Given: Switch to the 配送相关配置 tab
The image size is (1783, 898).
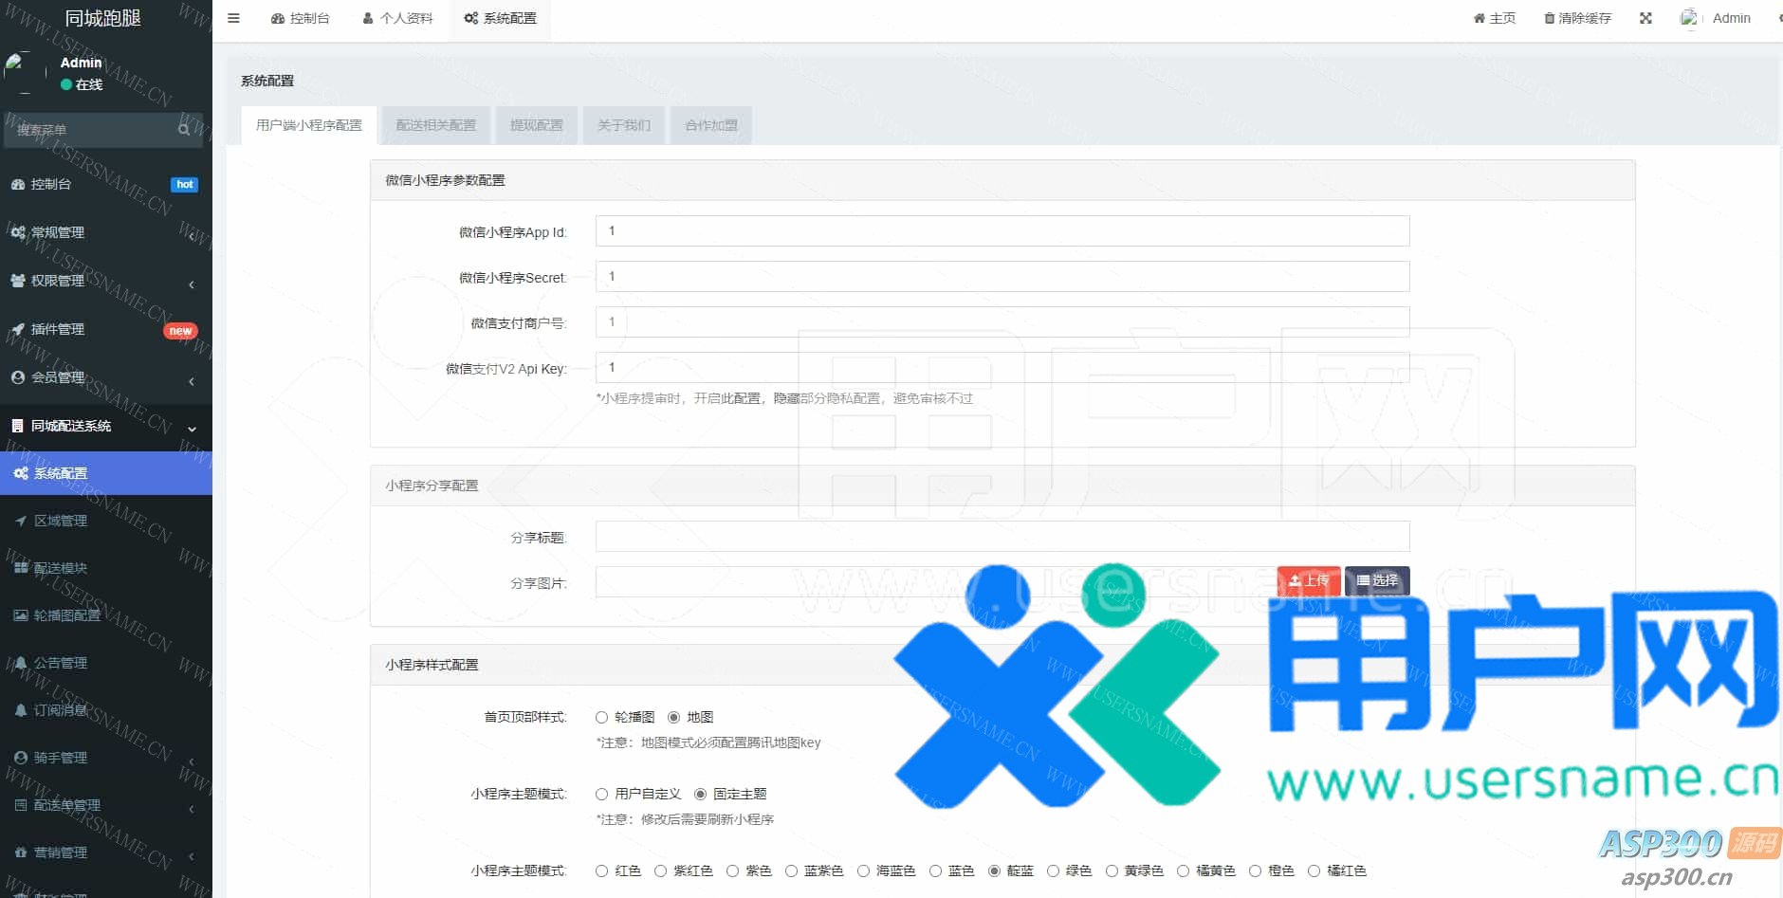Looking at the screenshot, I should (435, 125).
